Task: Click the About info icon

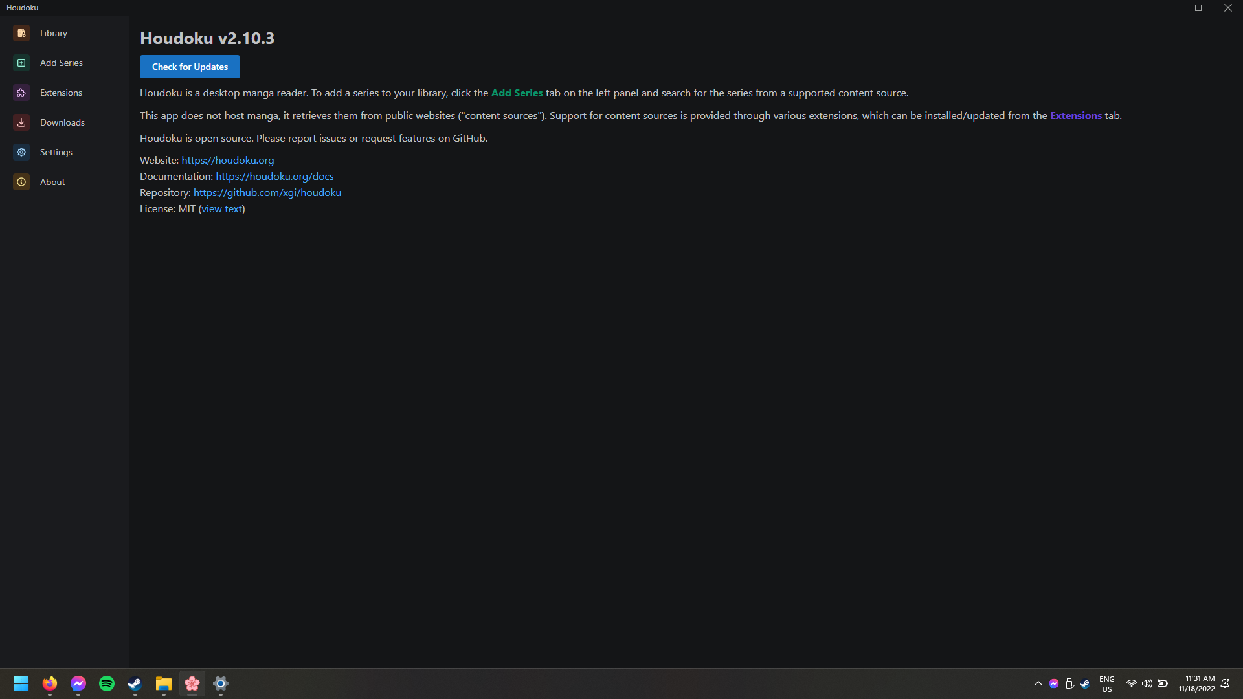Action: point(21,182)
